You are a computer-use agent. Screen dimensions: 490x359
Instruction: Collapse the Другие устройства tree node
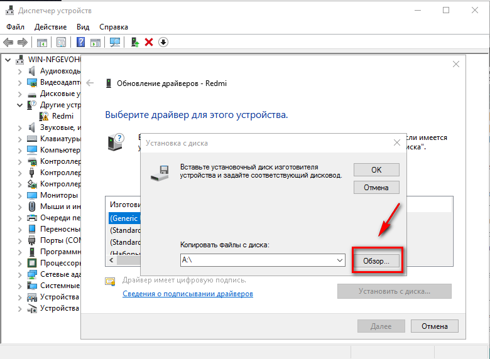(x=19, y=105)
